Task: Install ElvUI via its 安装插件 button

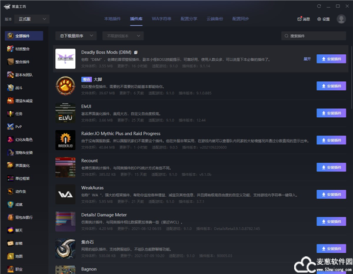Action: tap(331, 113)
